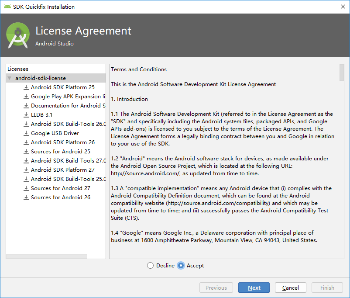Click download icon beside Build-Tools 27.0

point(26,160)
